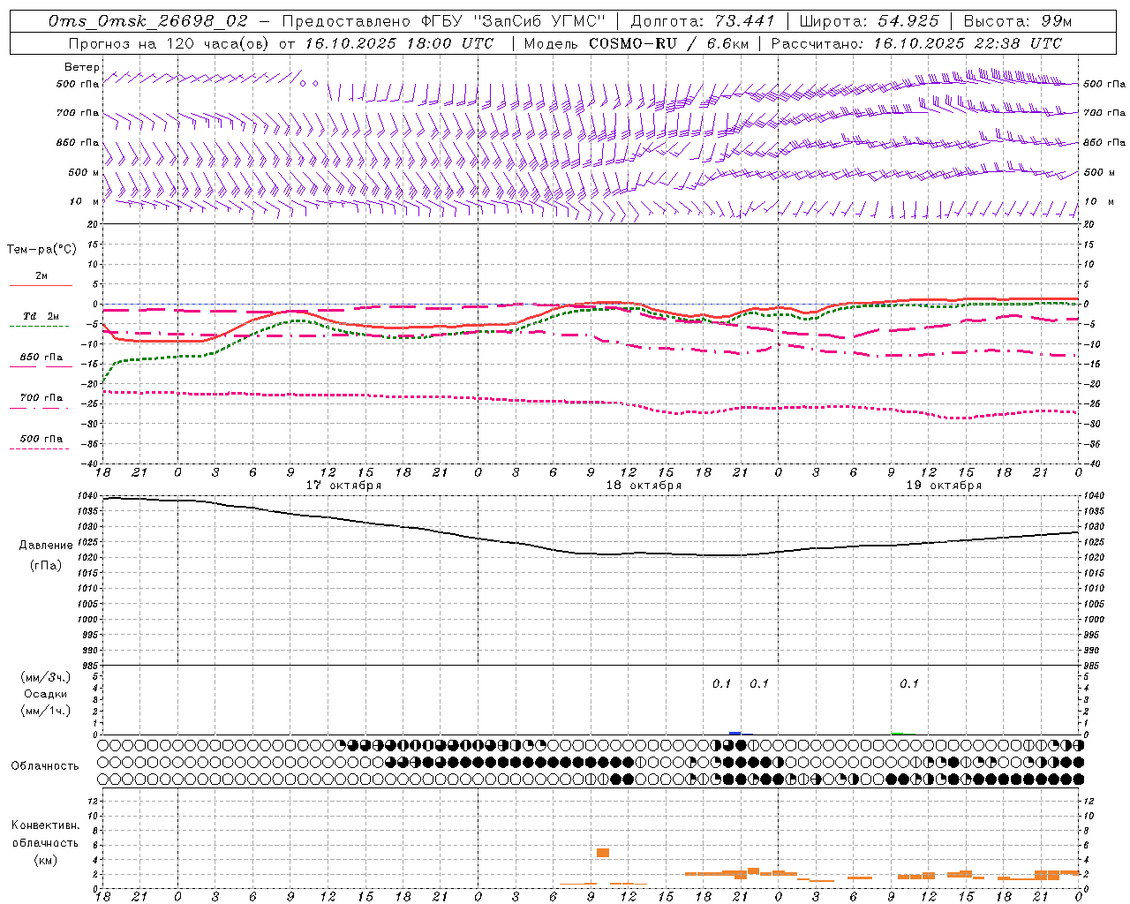Click the (км) convective cloud unit label

[46, 859]
